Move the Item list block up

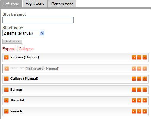coord(134,101)
